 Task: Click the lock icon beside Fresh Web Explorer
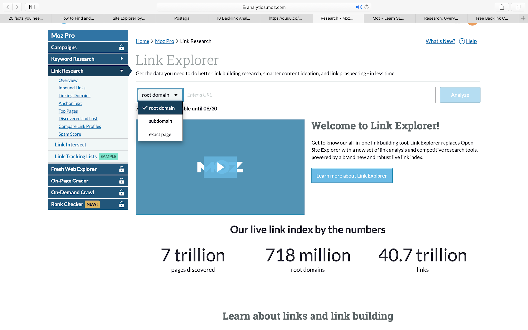tap(122, 169)
